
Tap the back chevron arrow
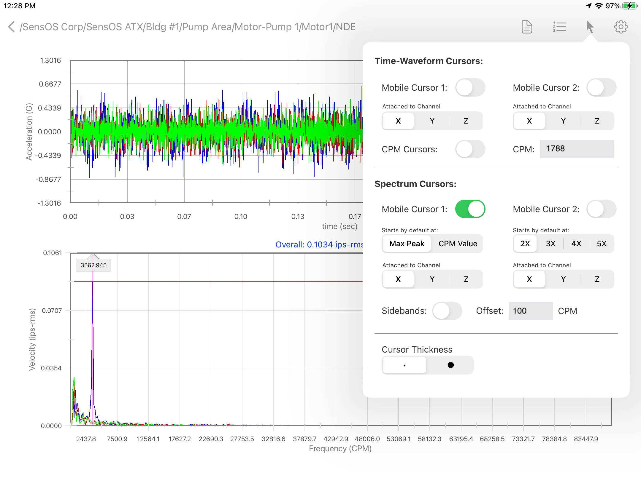pos(11,27)
